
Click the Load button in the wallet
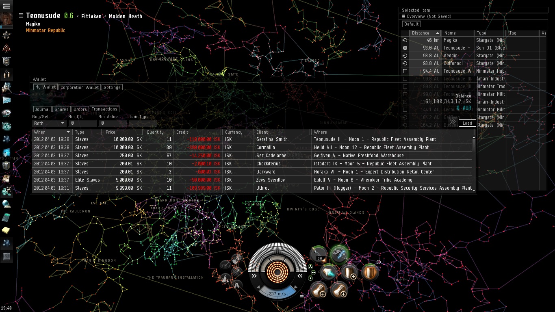tap(467, 123)
